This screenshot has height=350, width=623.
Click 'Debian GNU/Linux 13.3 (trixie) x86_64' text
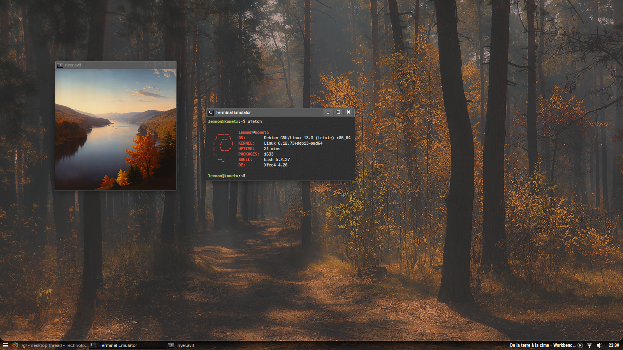[307, 138]
